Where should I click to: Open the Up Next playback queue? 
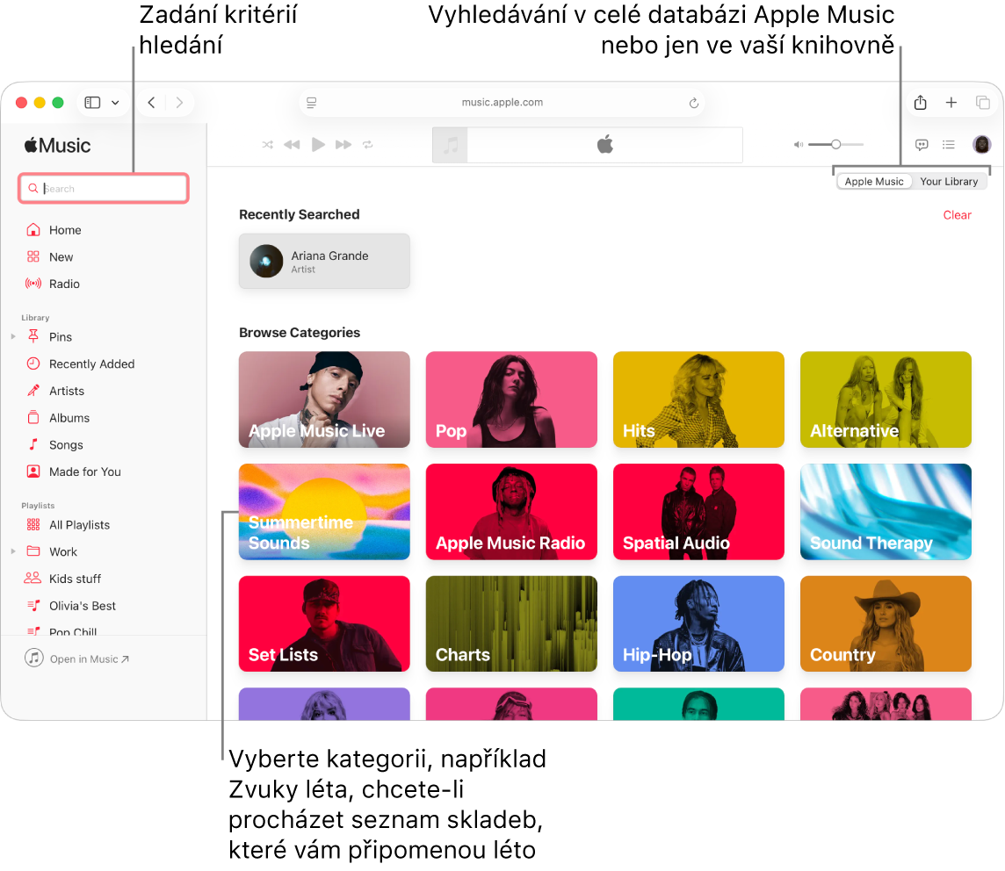(949, 144)
